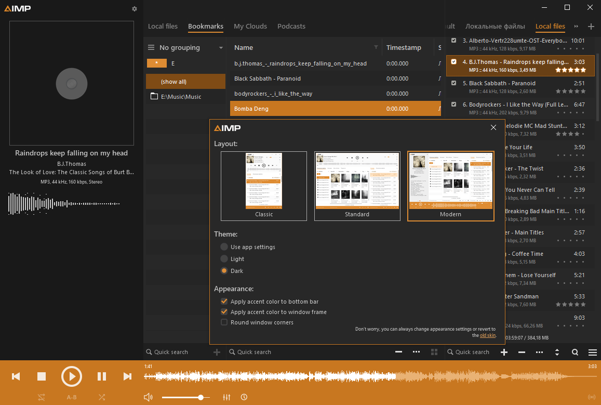
Task: Open playlist sorting arrows
Action: click(x=557, y=352)
